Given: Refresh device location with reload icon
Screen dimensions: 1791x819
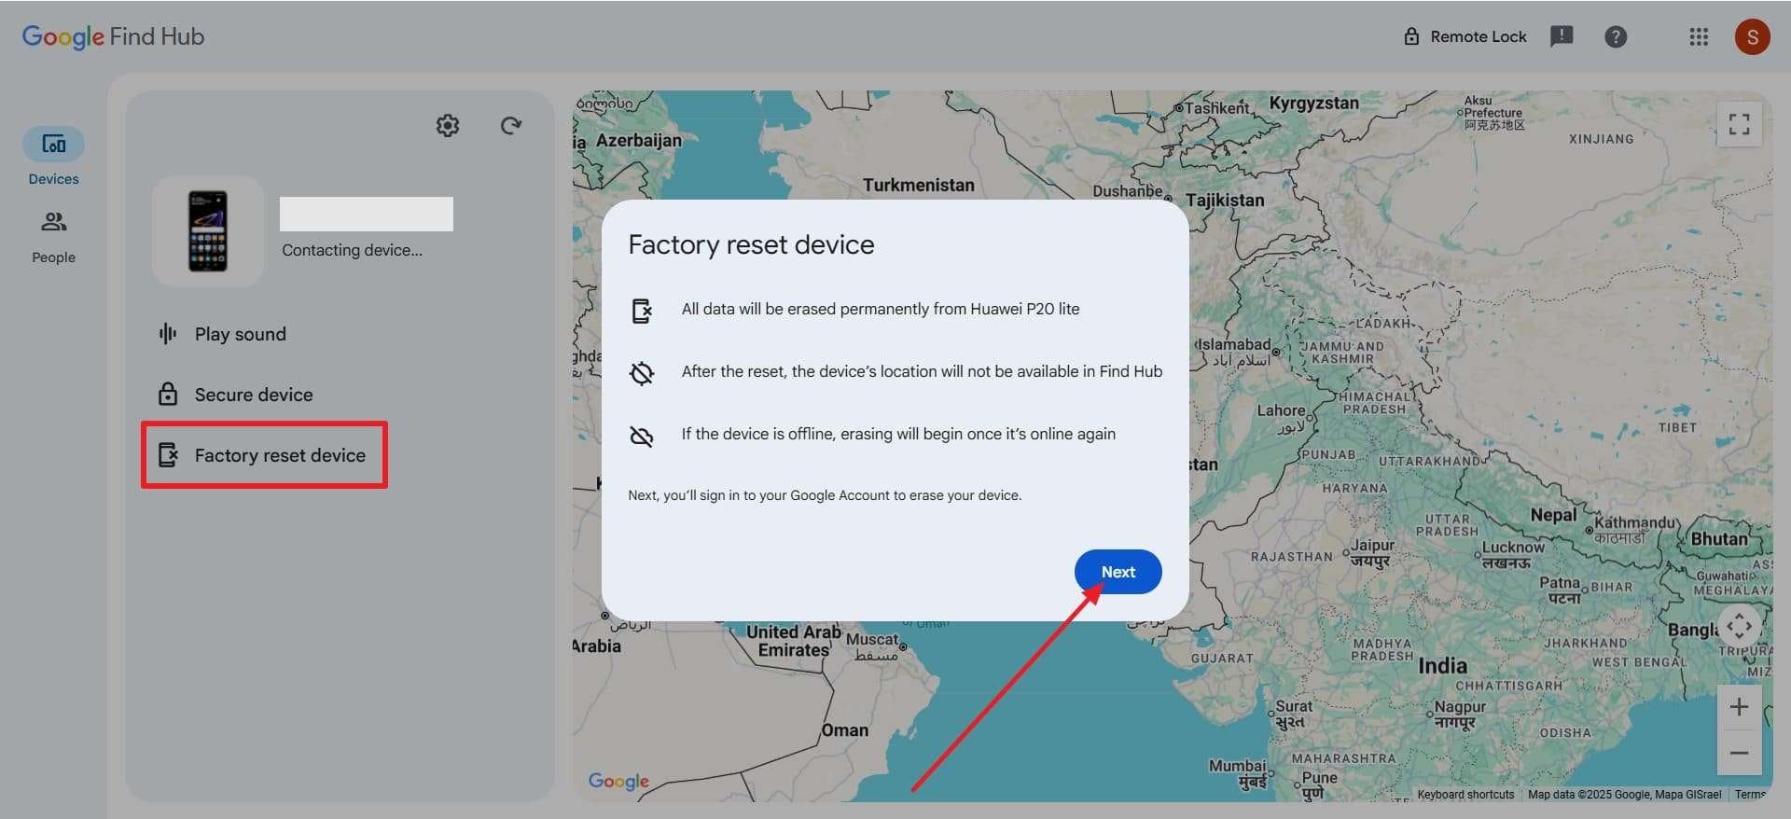Looking at the screenshot, I should [x=510, y=125].
